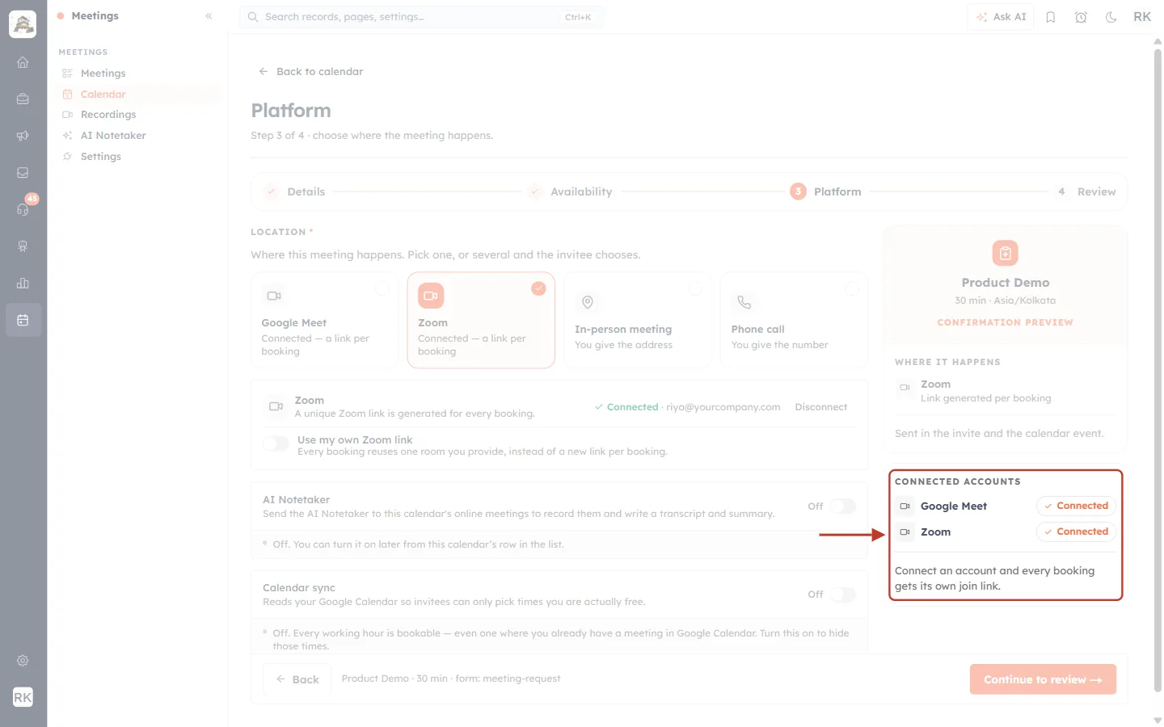This screenshot has width=1164, height=727.
Task: Open the alarm clock reminders icon
Action: (x=1081, y=17)
